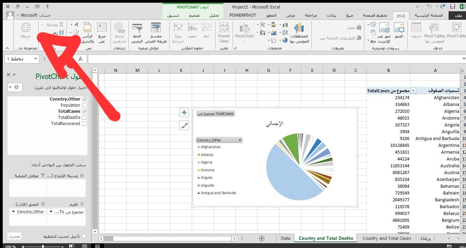Check the TotalDeaths field checkbox

84,118
